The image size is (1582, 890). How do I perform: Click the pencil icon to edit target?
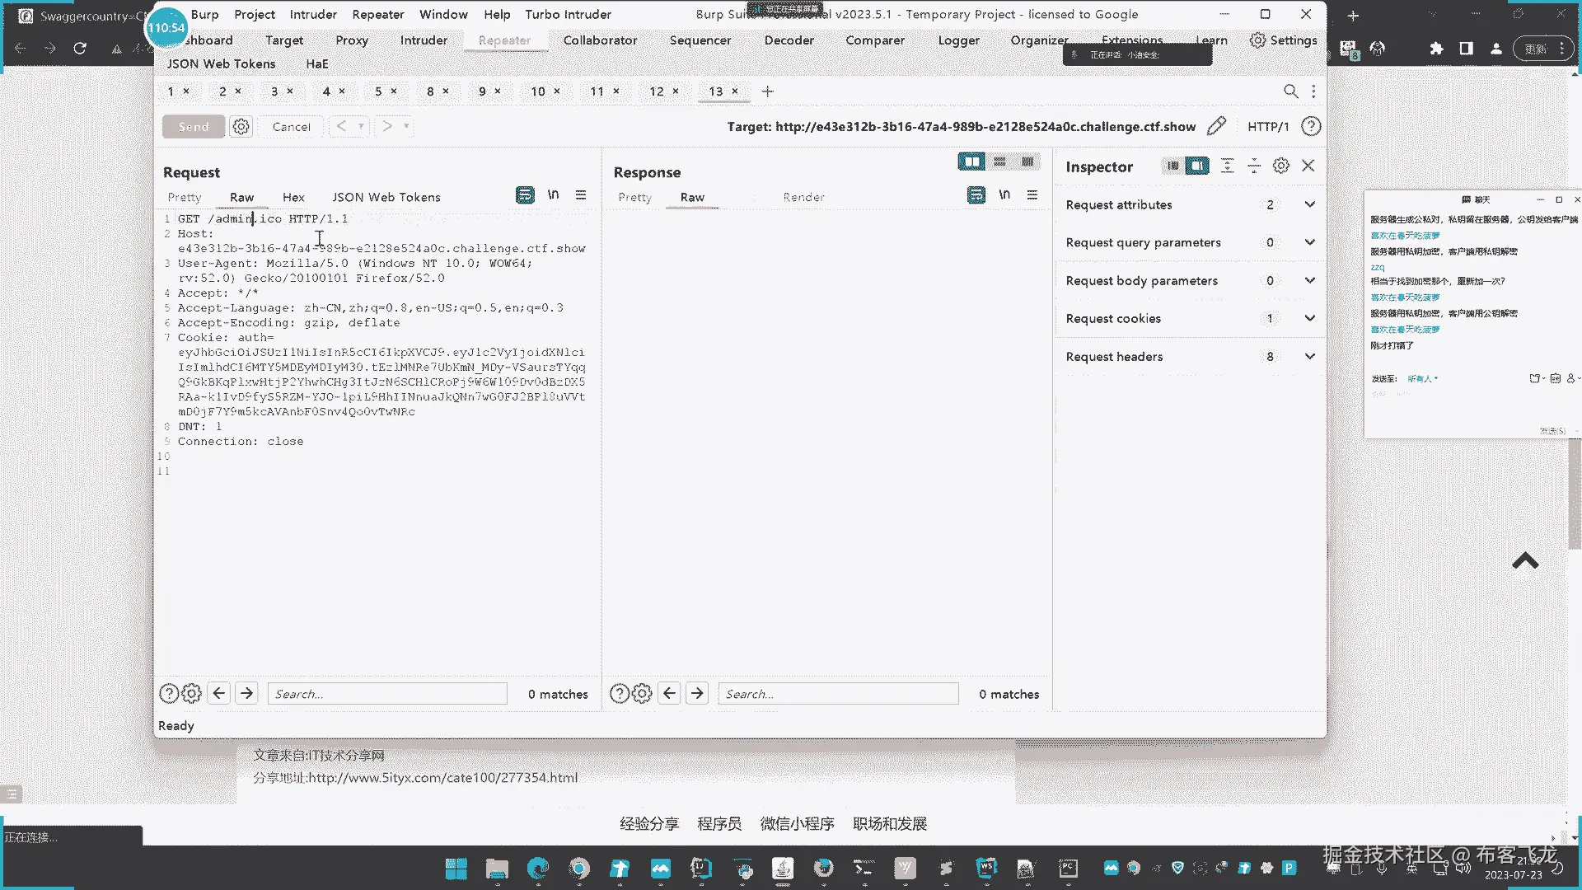1216,126
